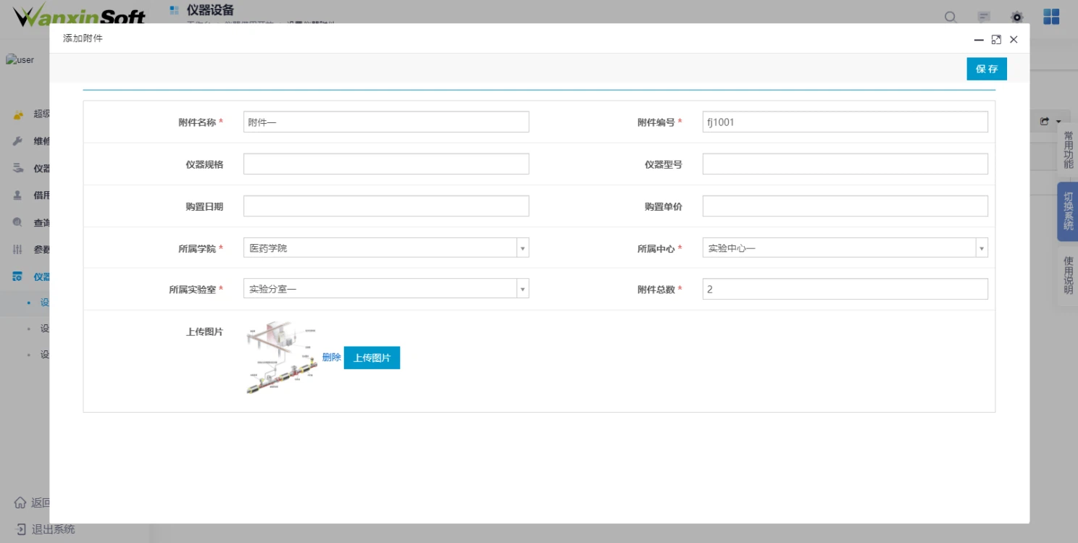Expand the 所属学院 dropdown arrow
Viewport: 1078px width, 543px height.
click(x=522, y=248)
